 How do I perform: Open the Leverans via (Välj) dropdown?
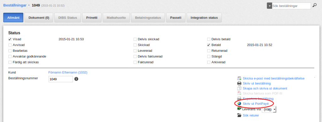[269, 109]
